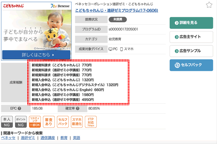Click the 英語 keyword link

[x=77, y=138]
